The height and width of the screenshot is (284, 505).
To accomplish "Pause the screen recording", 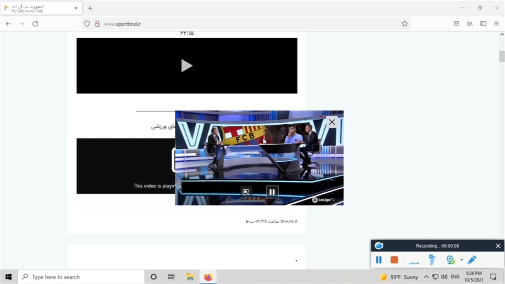I will pyautogui.click(x=379, y=260).
